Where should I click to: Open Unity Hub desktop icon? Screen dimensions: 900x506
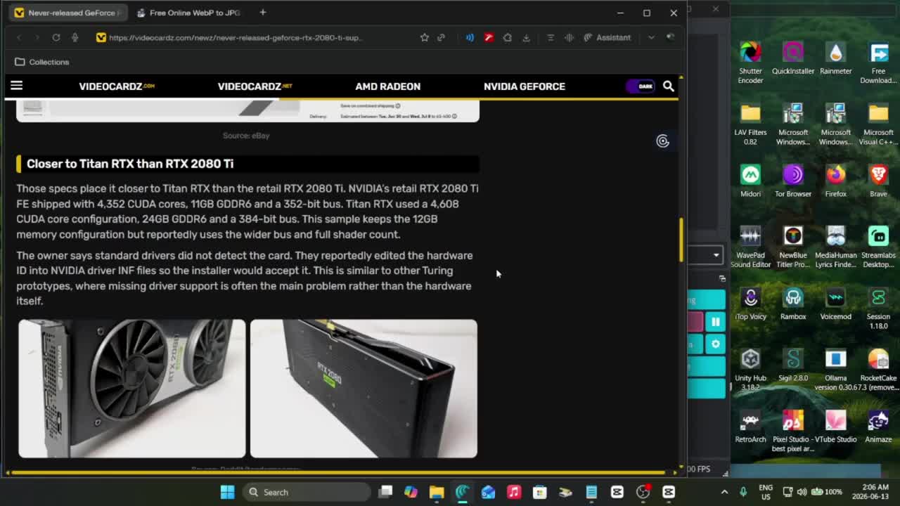(750, 370)
